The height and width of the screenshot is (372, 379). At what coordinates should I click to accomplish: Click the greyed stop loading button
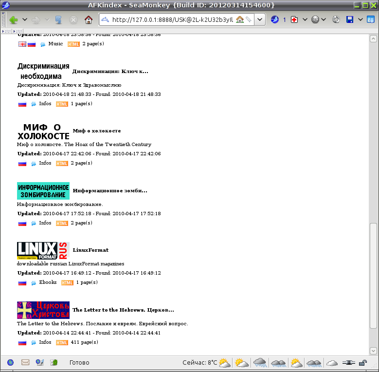point(73,20)
